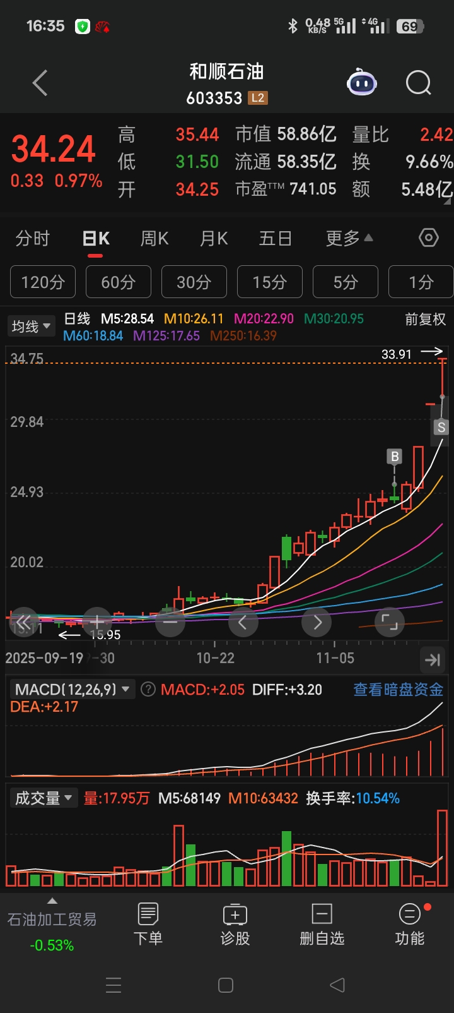The image size is (454, 1013).
Task: Switch to 月K monthly tab
Action: pyautogui.click(x=214, y=238)
